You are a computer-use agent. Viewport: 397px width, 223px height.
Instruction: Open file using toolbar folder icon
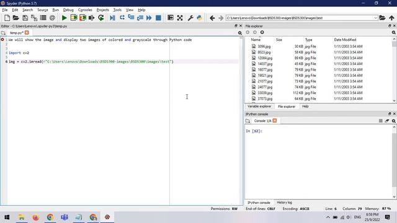coord(16,18)
